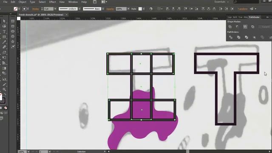Select the Zoom magnifier tool

(4, 90)
